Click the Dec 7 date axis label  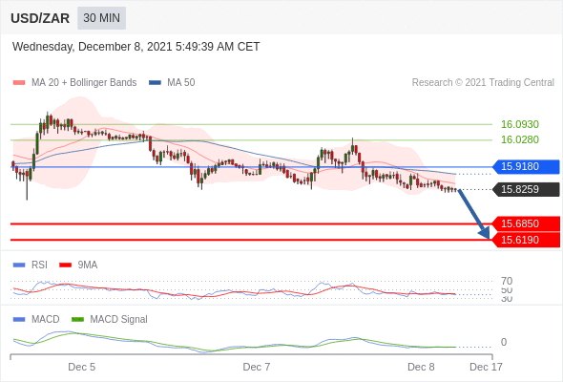coord(257,367)
